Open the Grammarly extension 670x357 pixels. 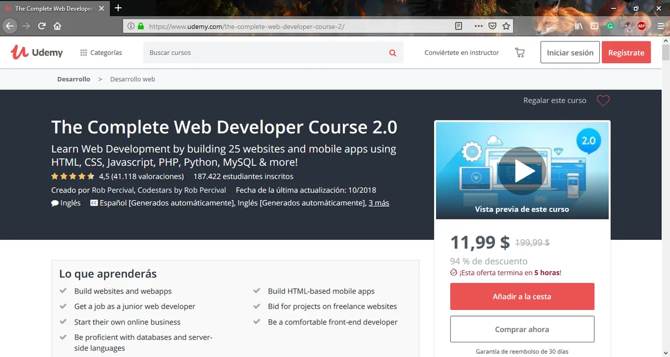(610, 26)
